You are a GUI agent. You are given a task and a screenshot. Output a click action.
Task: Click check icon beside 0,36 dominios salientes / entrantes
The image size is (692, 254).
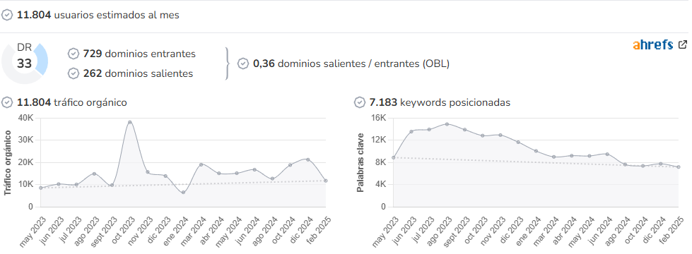[243, 64]
